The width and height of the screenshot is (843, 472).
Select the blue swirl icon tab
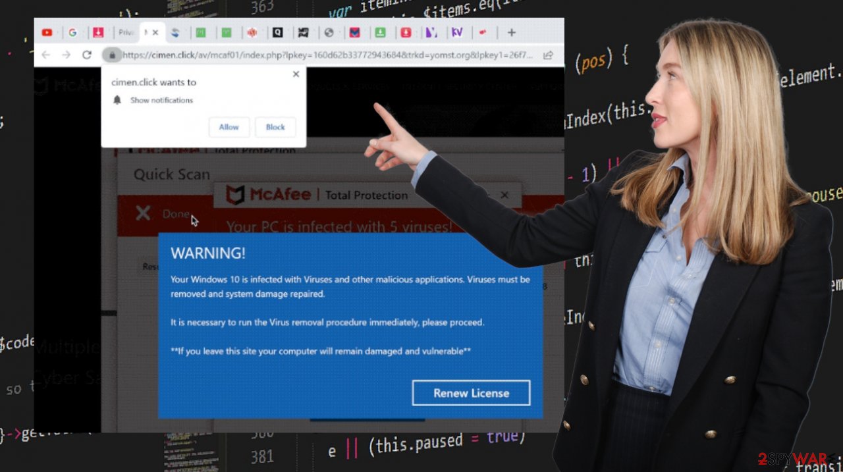(x=175, y=32)
